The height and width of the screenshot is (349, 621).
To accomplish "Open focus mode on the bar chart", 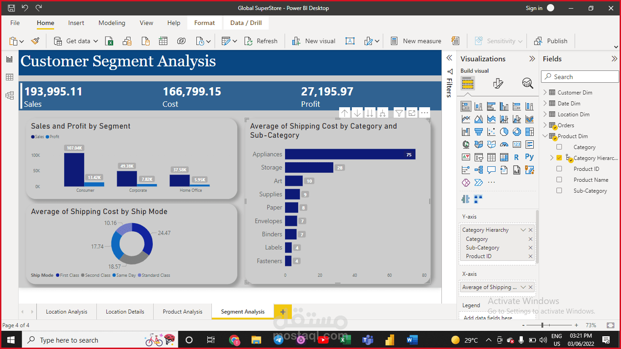I will [x=412, y=113].
